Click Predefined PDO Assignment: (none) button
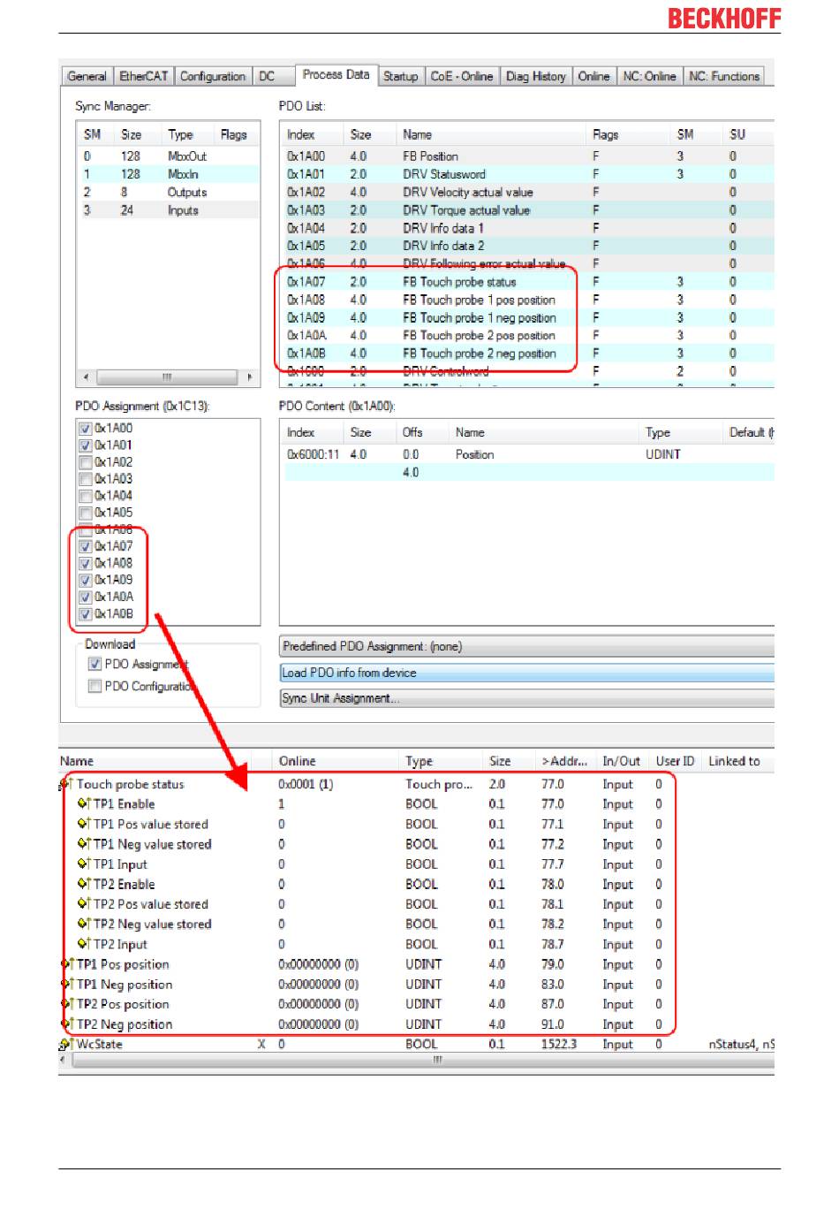The height and width of the screenshot is (1210, 839). click(527, 646)
